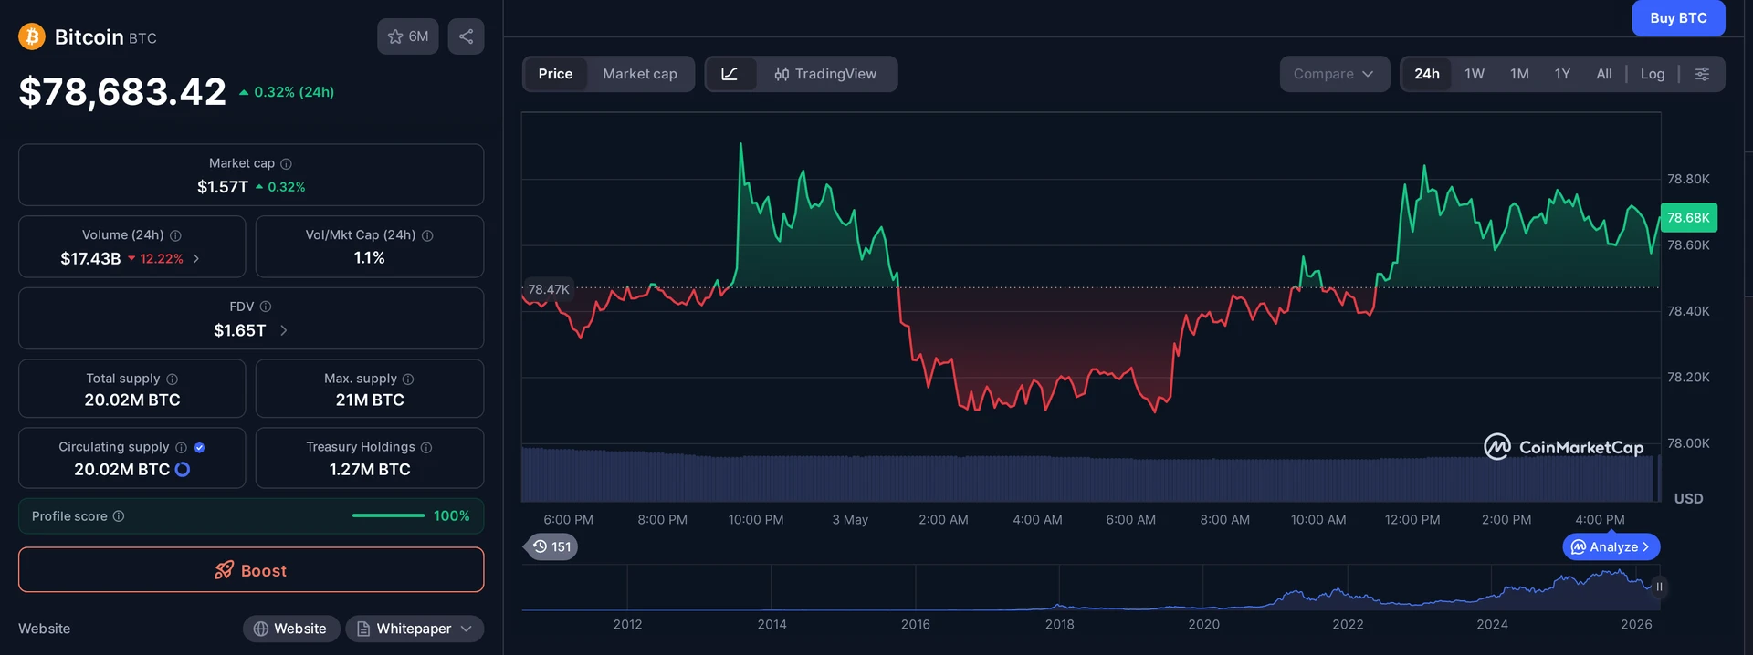Image resolution: width=1753 pixels, height=655 pixels.
Task: Toggle Log scale on chart
Action: click(x=1653, y=74)
